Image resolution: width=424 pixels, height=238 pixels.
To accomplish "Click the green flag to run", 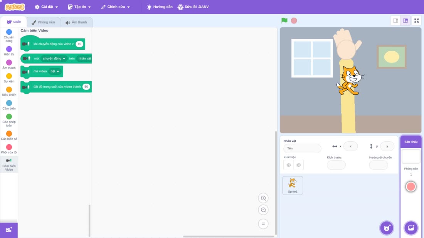I will pos(284,20).
